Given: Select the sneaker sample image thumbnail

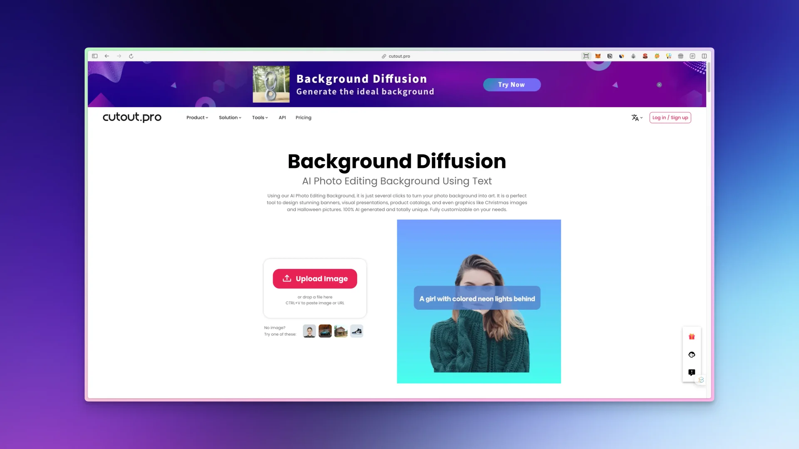Looking at the screenshot, I should click(357, 331).
